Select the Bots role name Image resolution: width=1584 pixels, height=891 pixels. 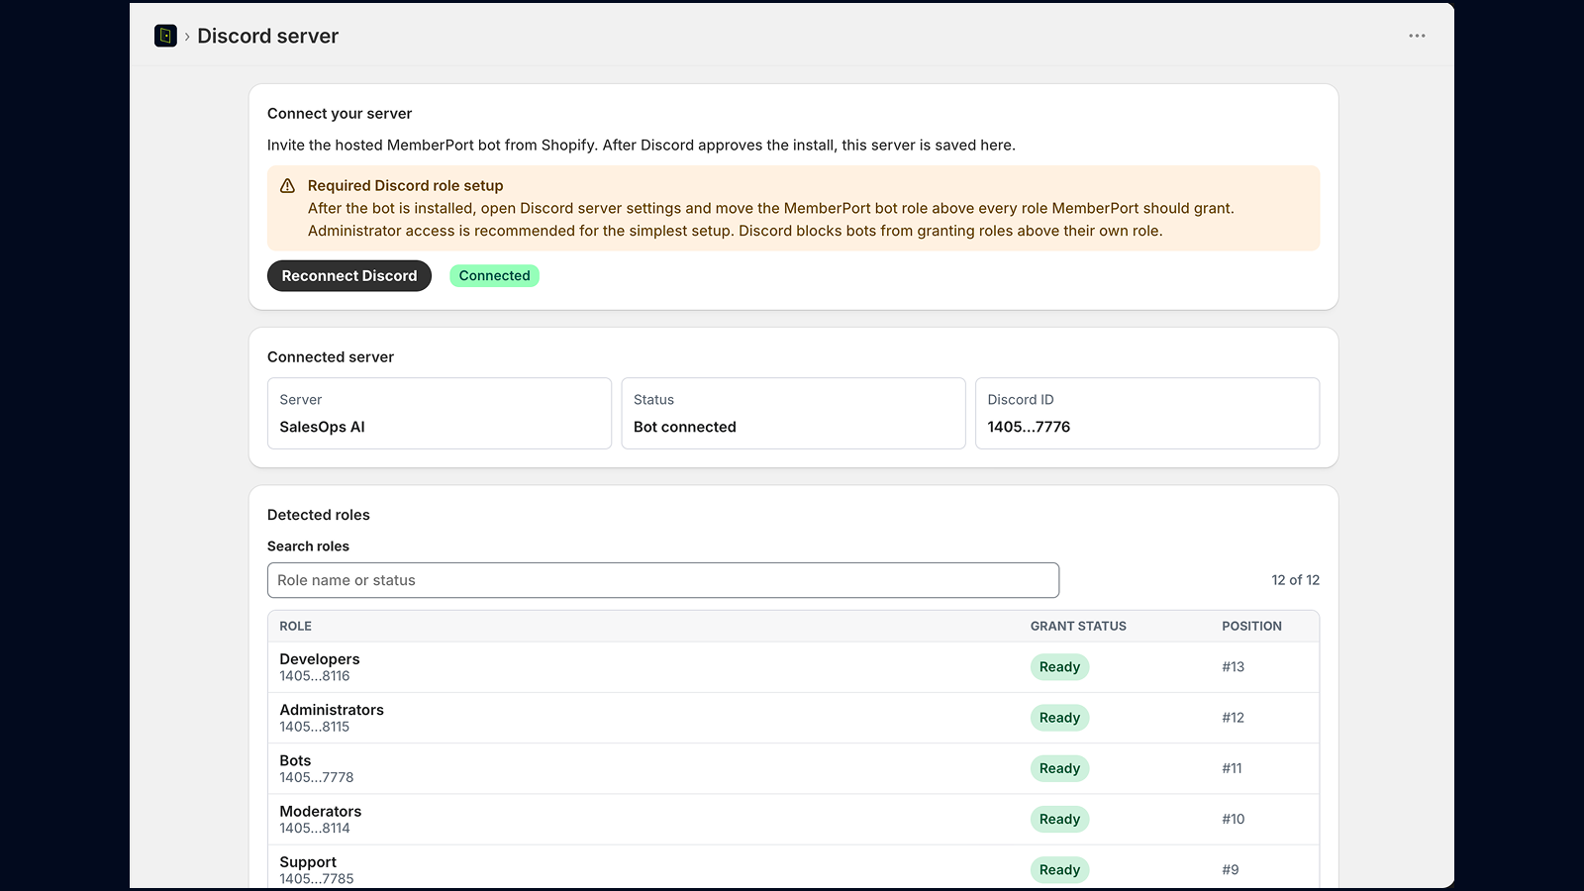[x=295, y=760]
